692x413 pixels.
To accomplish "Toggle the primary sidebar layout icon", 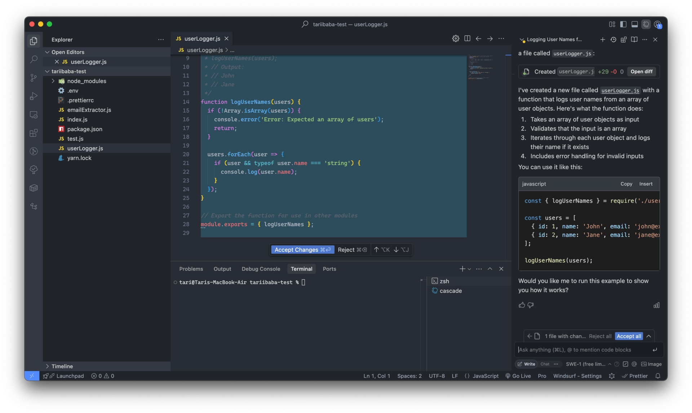I will [623, 24].
